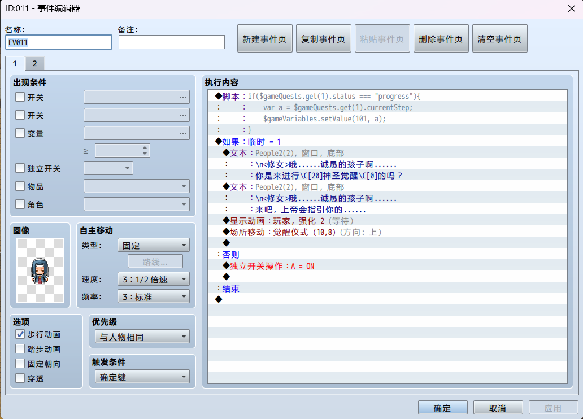
Task: Select the empty diamond line below 结束
Action: [x=388, y=300]
